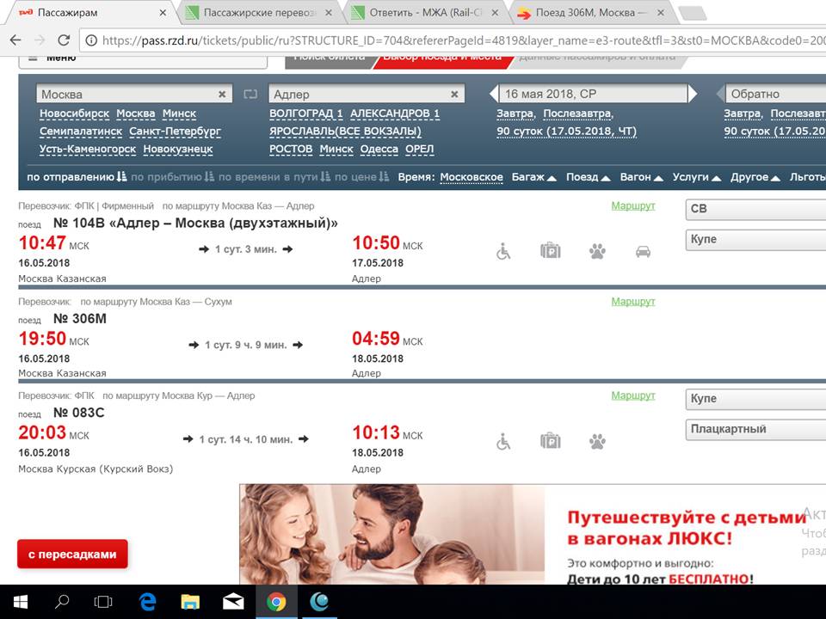
Task: Click the pet paw icon for train 104В
Action: pyautogui.click(x=597, y=251)
